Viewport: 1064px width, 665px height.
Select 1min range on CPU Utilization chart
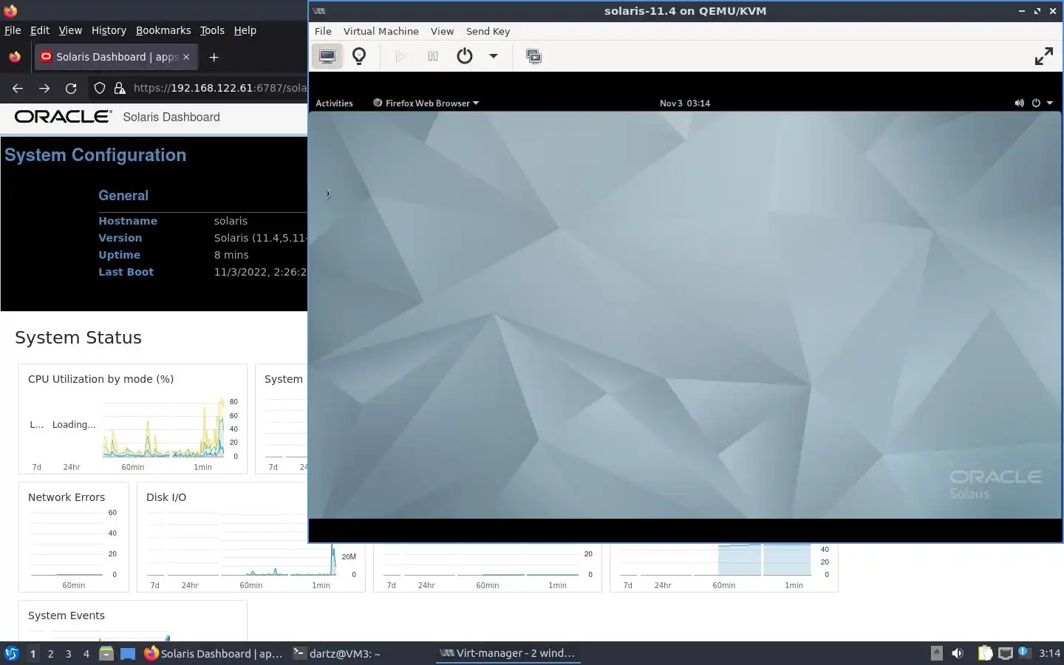pyautogui.click(x=202, y=467)
